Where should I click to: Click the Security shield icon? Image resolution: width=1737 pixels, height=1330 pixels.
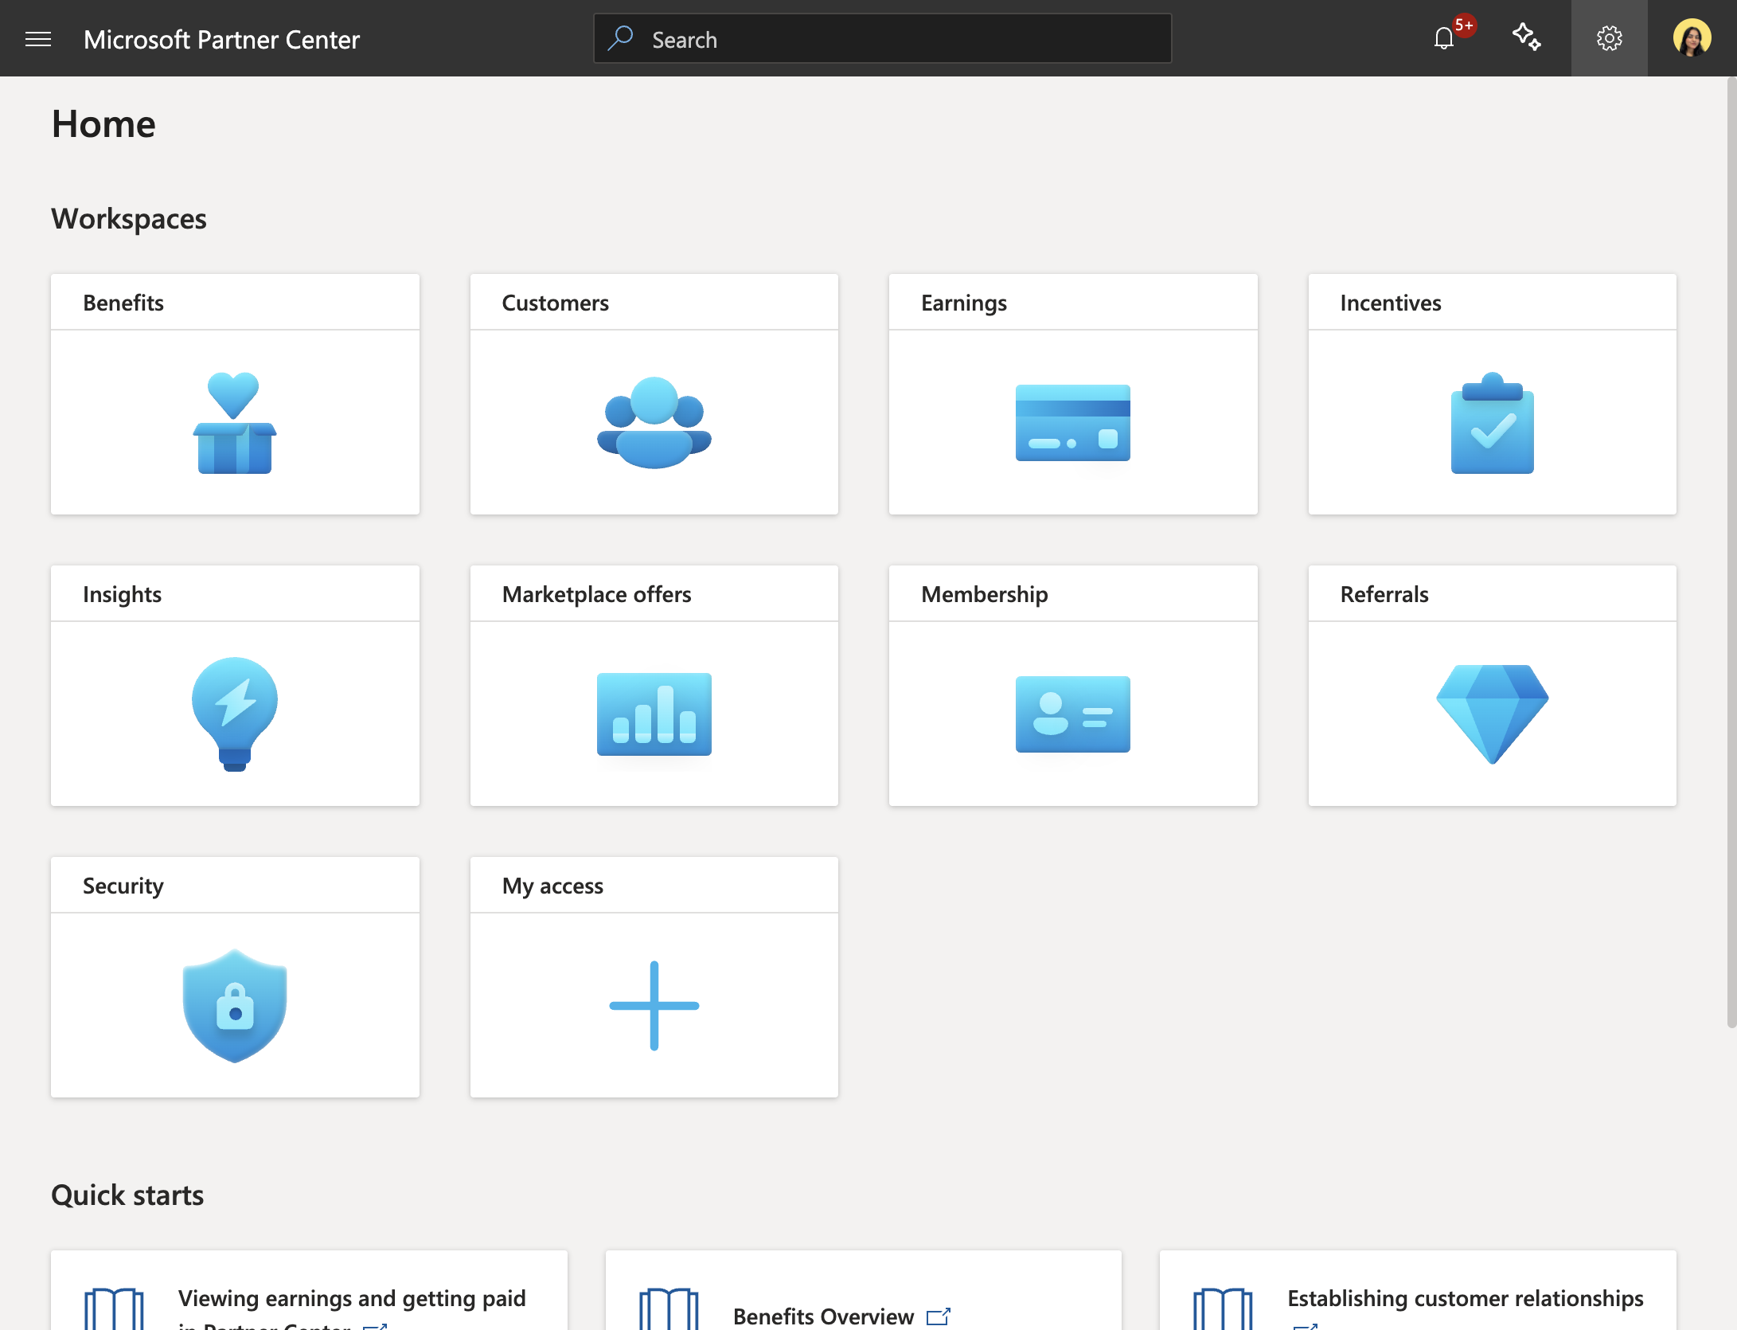(x=235, y=1005)
